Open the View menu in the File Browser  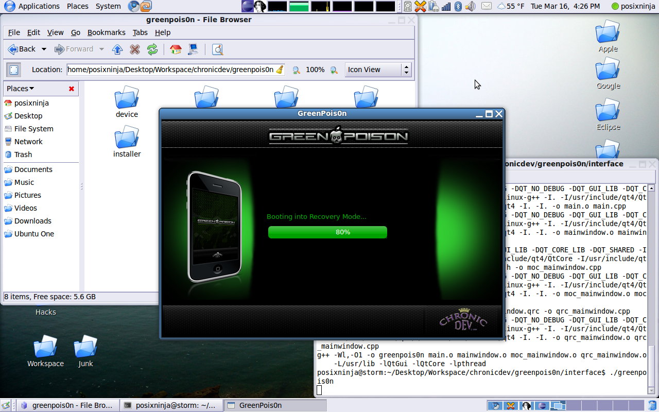tap(56, 32)
